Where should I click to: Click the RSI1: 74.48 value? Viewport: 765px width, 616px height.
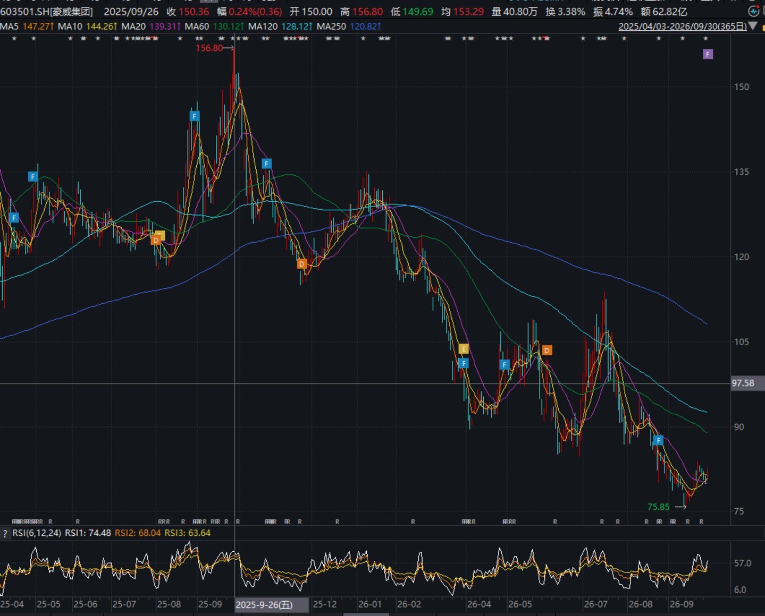[x=88, y=533]
